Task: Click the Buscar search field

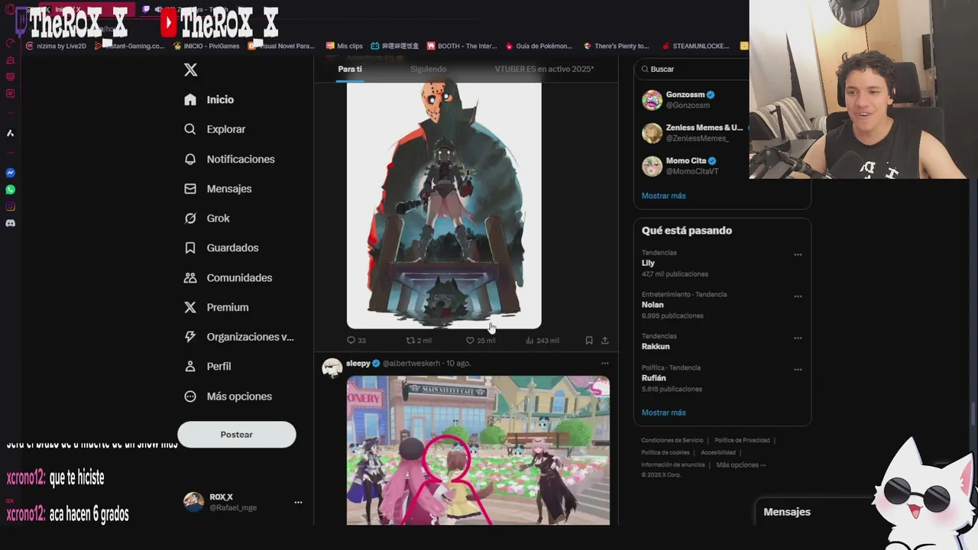Action: 691,69
